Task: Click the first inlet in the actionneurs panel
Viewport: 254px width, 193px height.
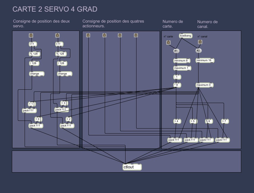Action: (88, 36)
